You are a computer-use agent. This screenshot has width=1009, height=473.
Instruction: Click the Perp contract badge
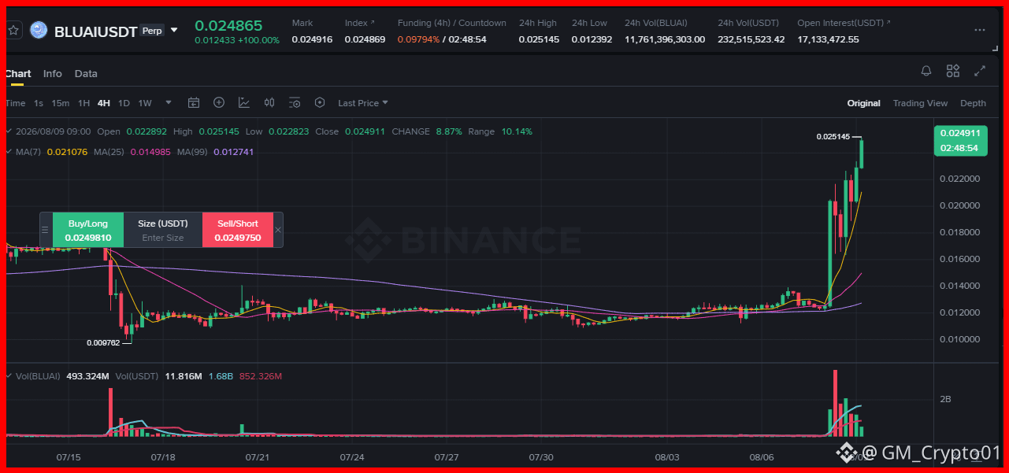tap(153, 31)
